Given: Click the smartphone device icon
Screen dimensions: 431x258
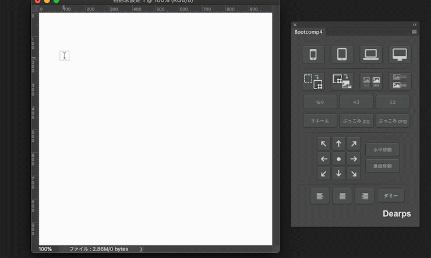Looking at the screenshot, I should click(313, 55).
